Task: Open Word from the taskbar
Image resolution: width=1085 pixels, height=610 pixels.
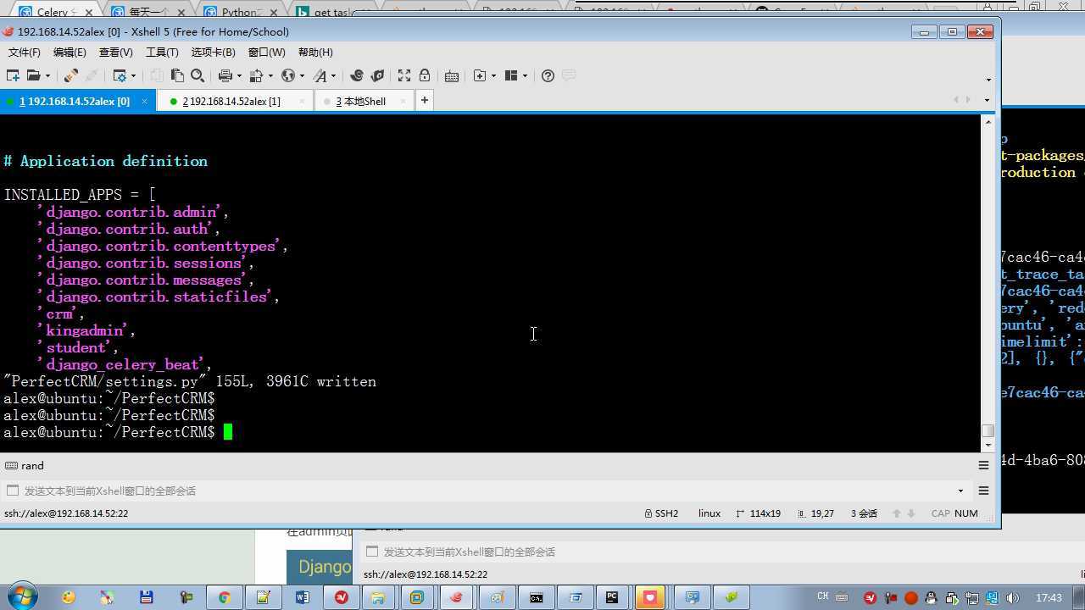Action: [x=303, y=597]
